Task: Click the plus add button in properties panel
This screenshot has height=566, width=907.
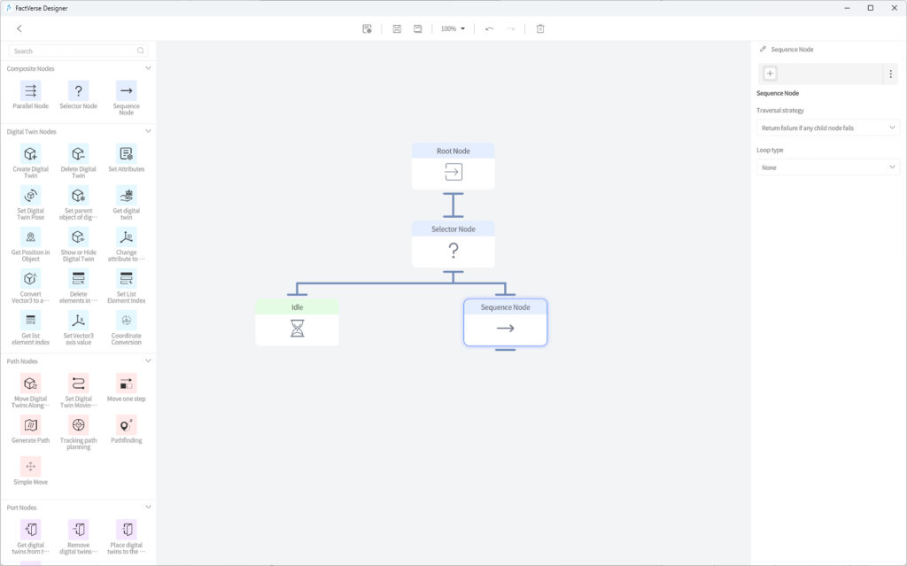Action: [770, 74]
